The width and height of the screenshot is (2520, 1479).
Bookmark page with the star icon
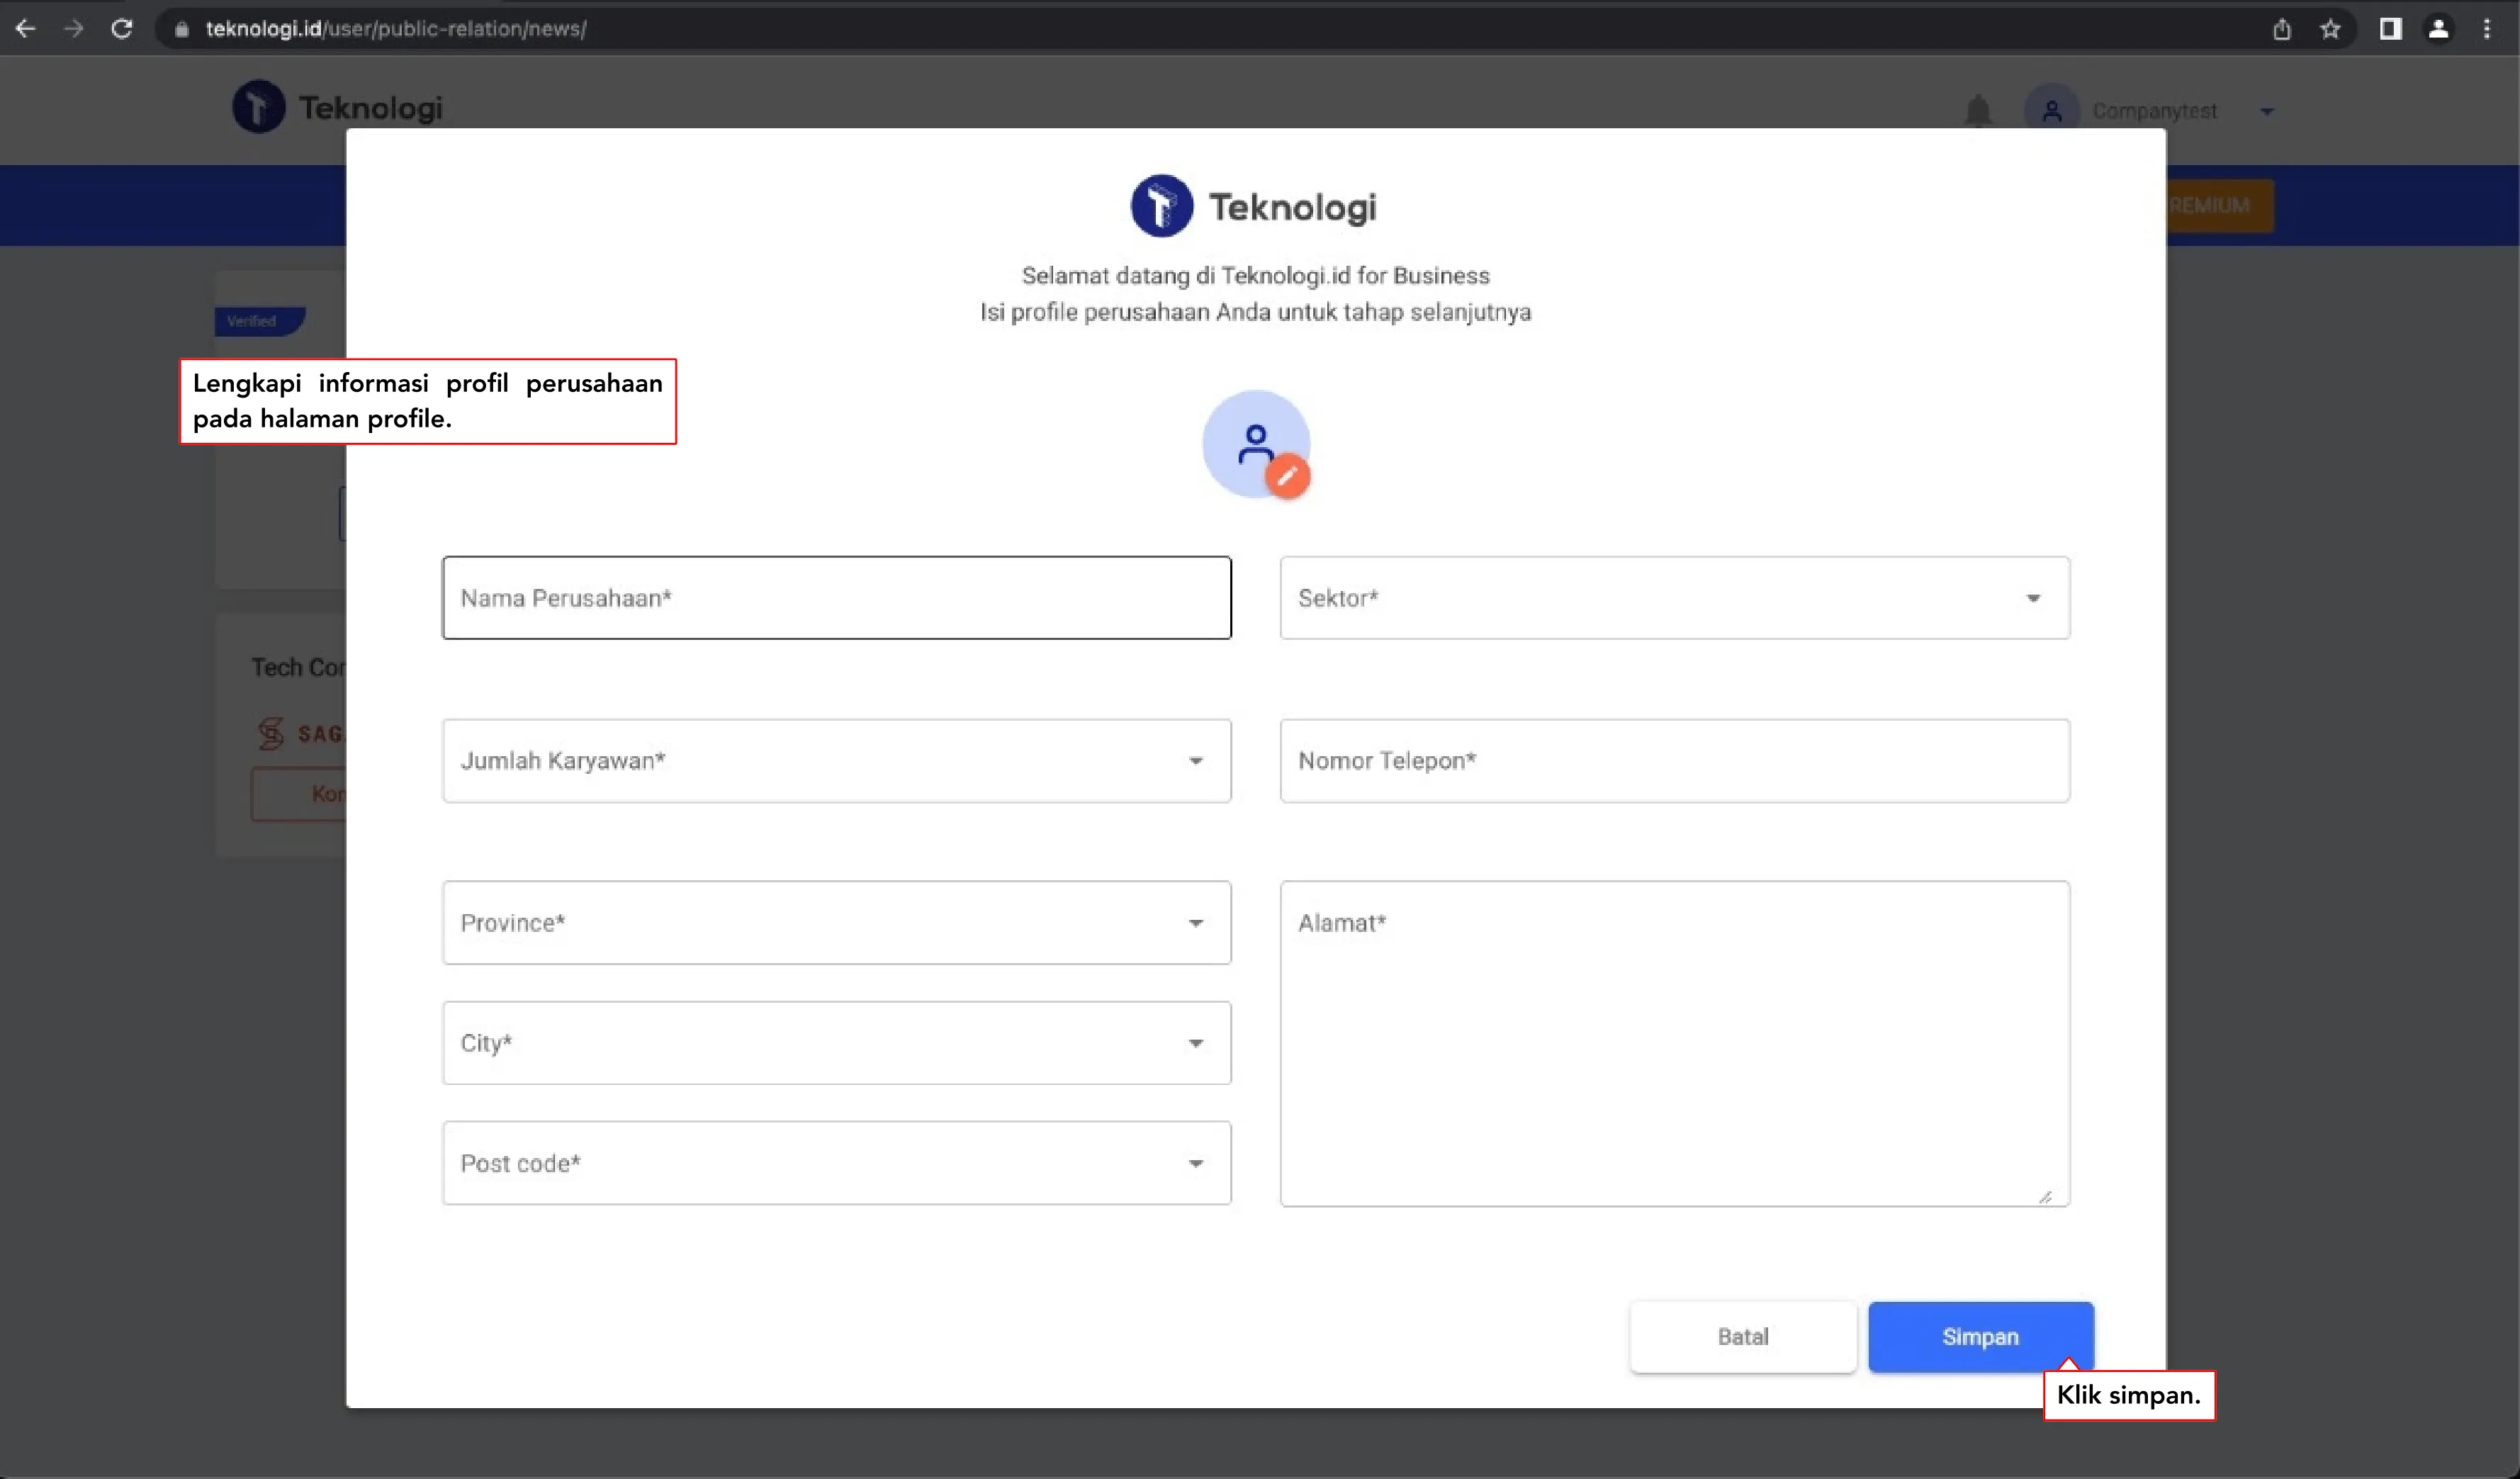point(2330,29)
